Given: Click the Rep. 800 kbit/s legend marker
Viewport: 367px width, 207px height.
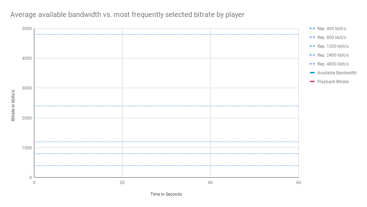Looking at the screenshot, I should point(312,38).
